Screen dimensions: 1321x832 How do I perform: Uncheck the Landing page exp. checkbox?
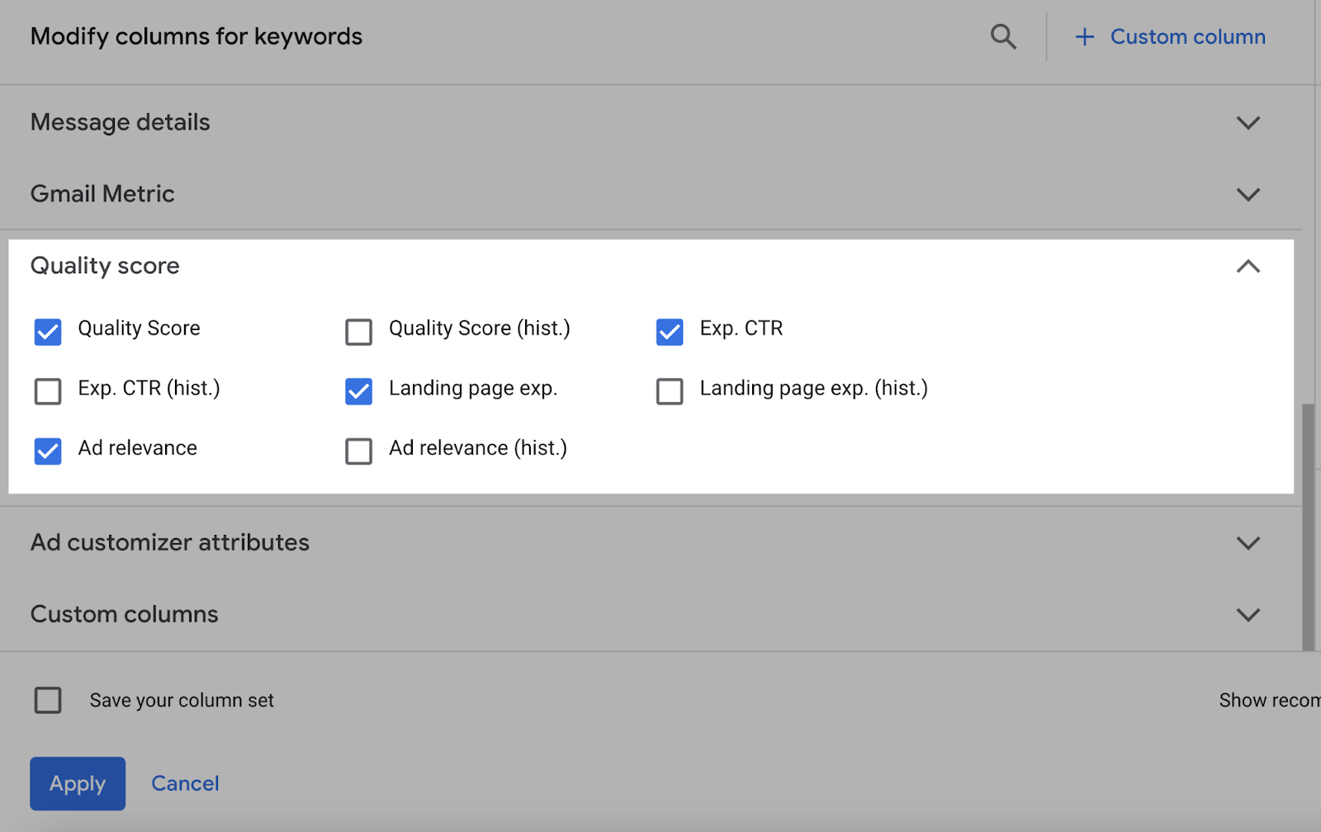(358, 391)
